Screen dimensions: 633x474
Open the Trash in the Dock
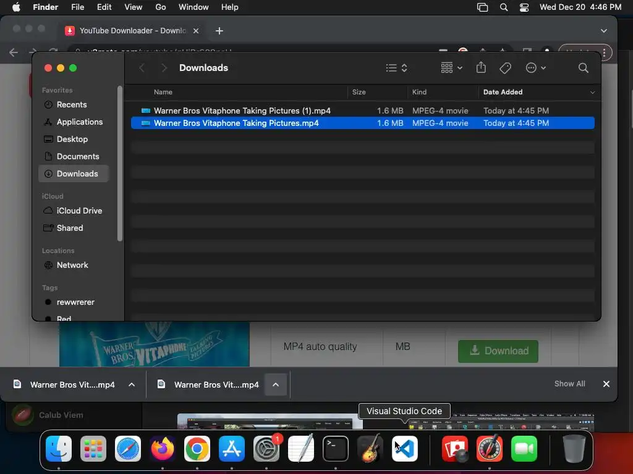(x=574, y=449)
